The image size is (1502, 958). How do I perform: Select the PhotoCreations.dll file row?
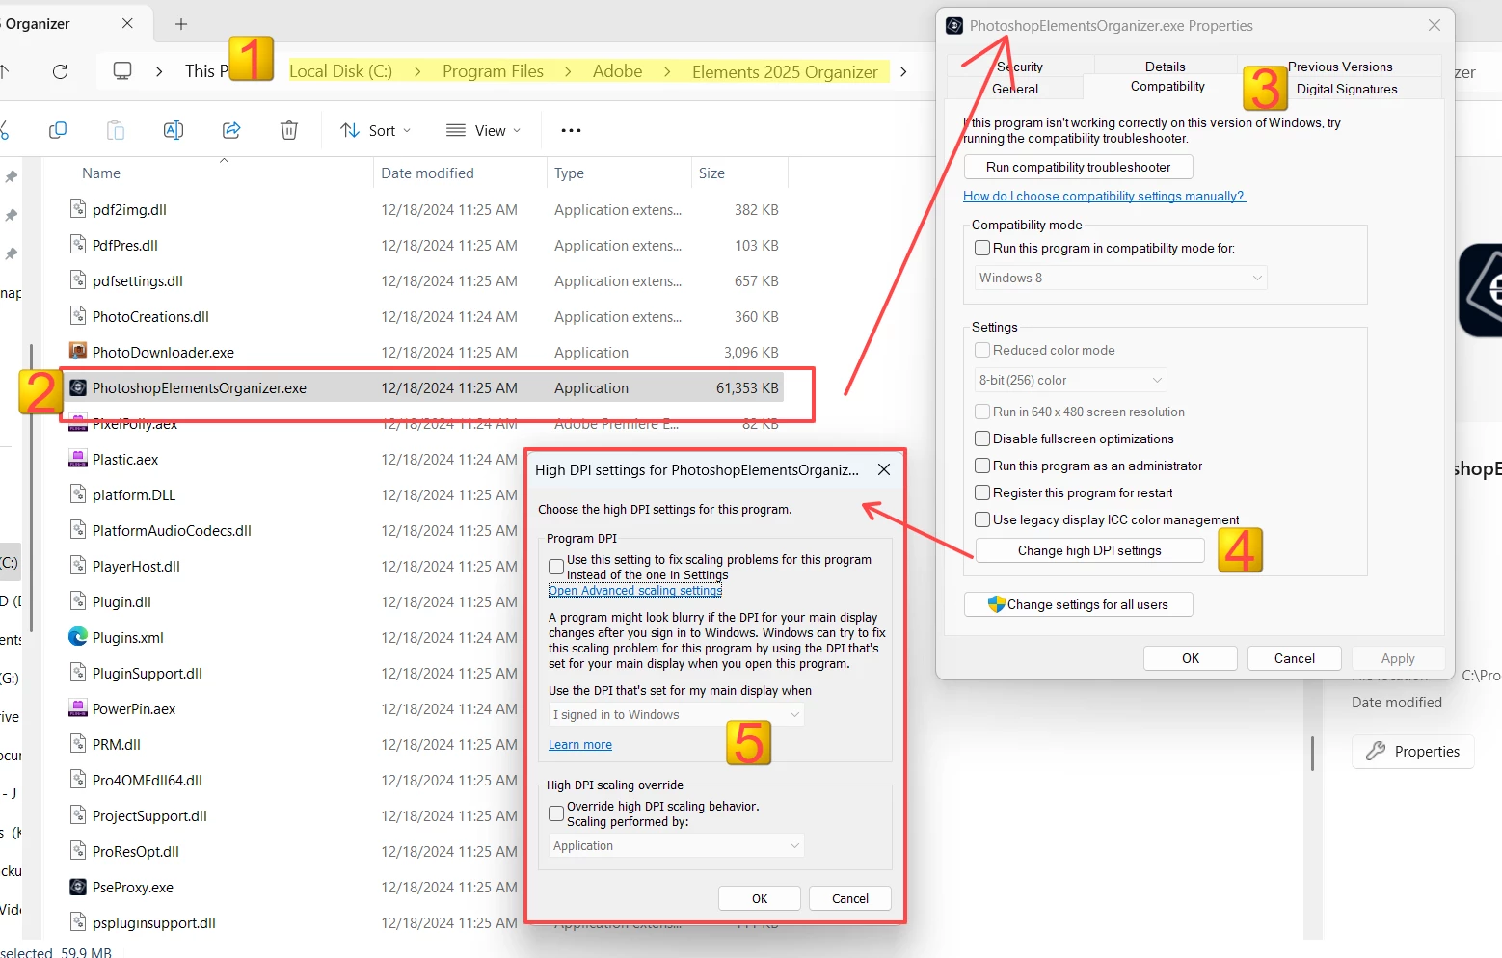tap(424, 316)
